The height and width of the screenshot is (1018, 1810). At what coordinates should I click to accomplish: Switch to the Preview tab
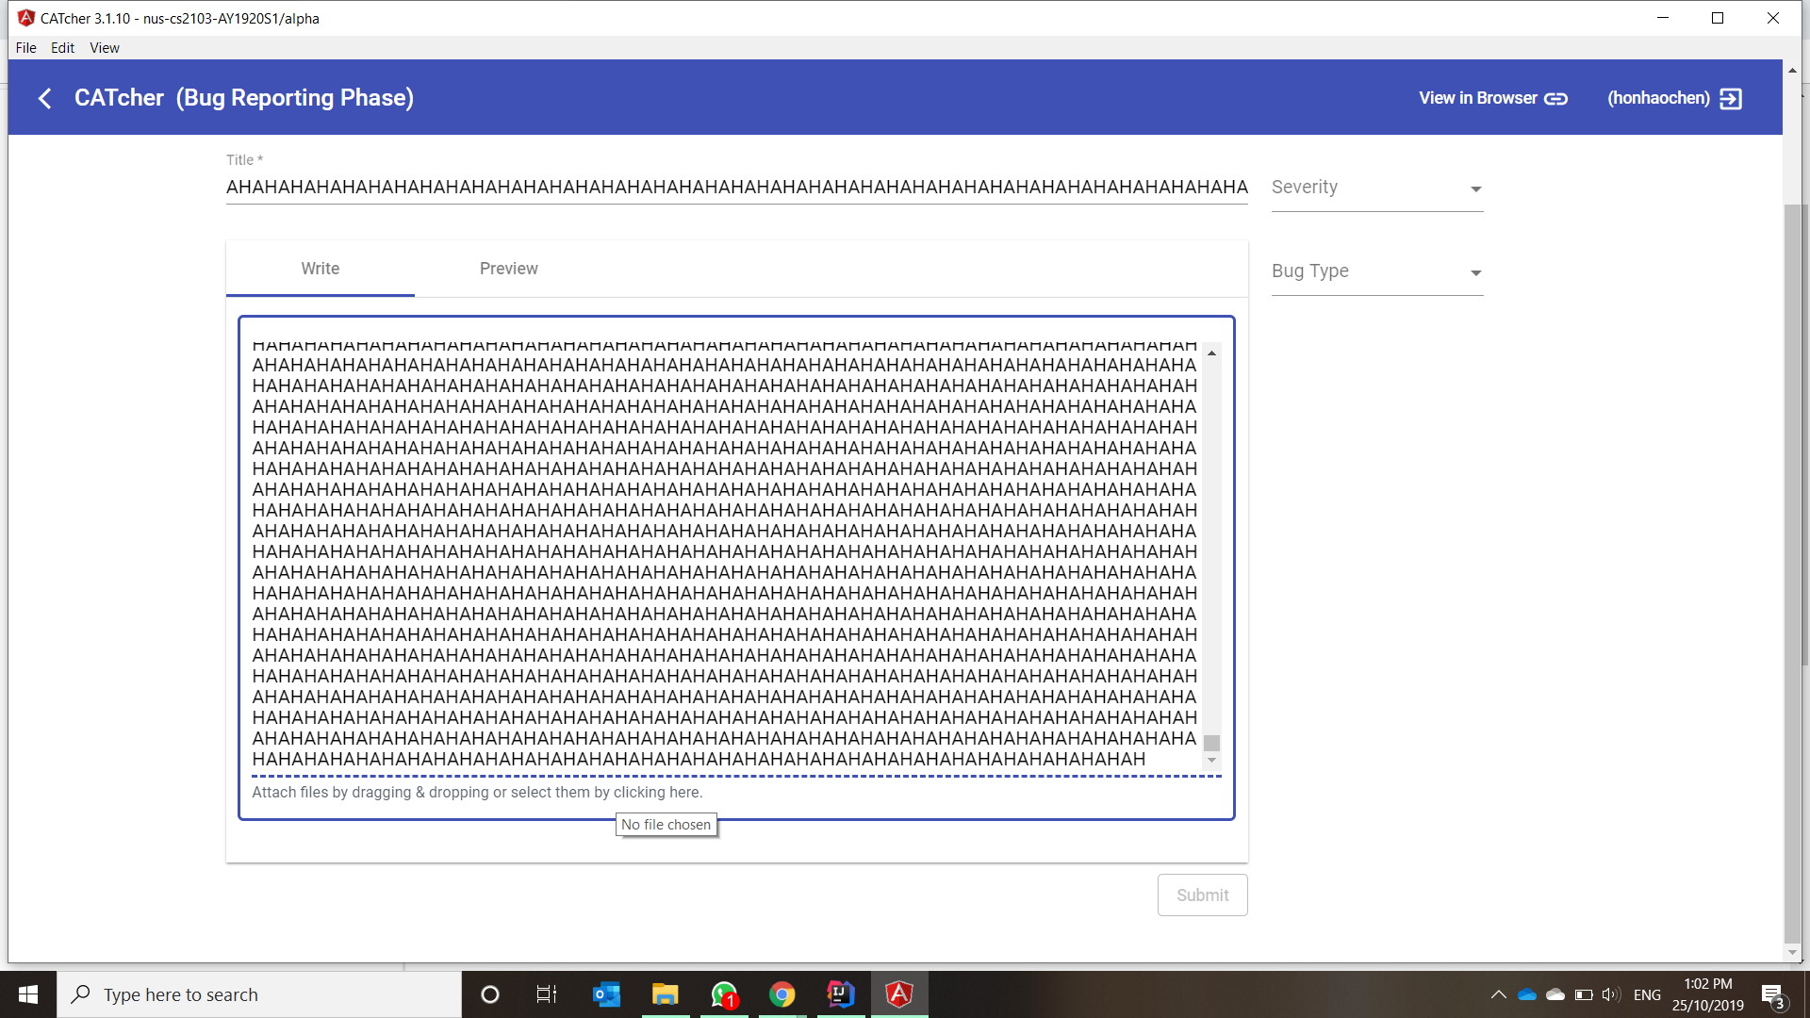pos(508,269)
